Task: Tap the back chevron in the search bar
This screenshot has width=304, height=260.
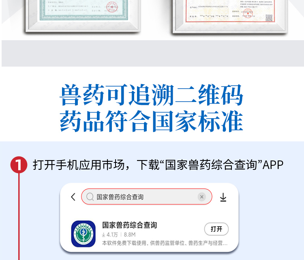Action: click(x=73, y=197)
